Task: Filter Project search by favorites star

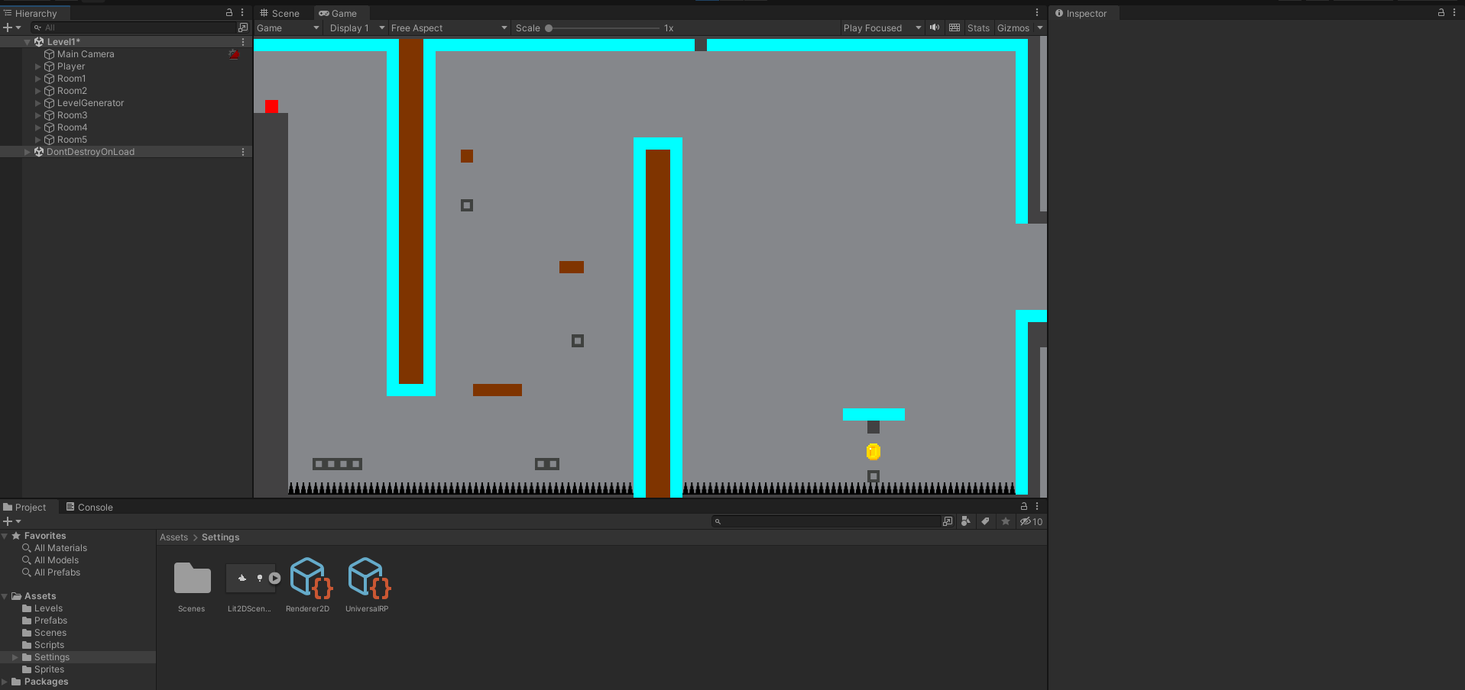Action: pos(1005,521)
